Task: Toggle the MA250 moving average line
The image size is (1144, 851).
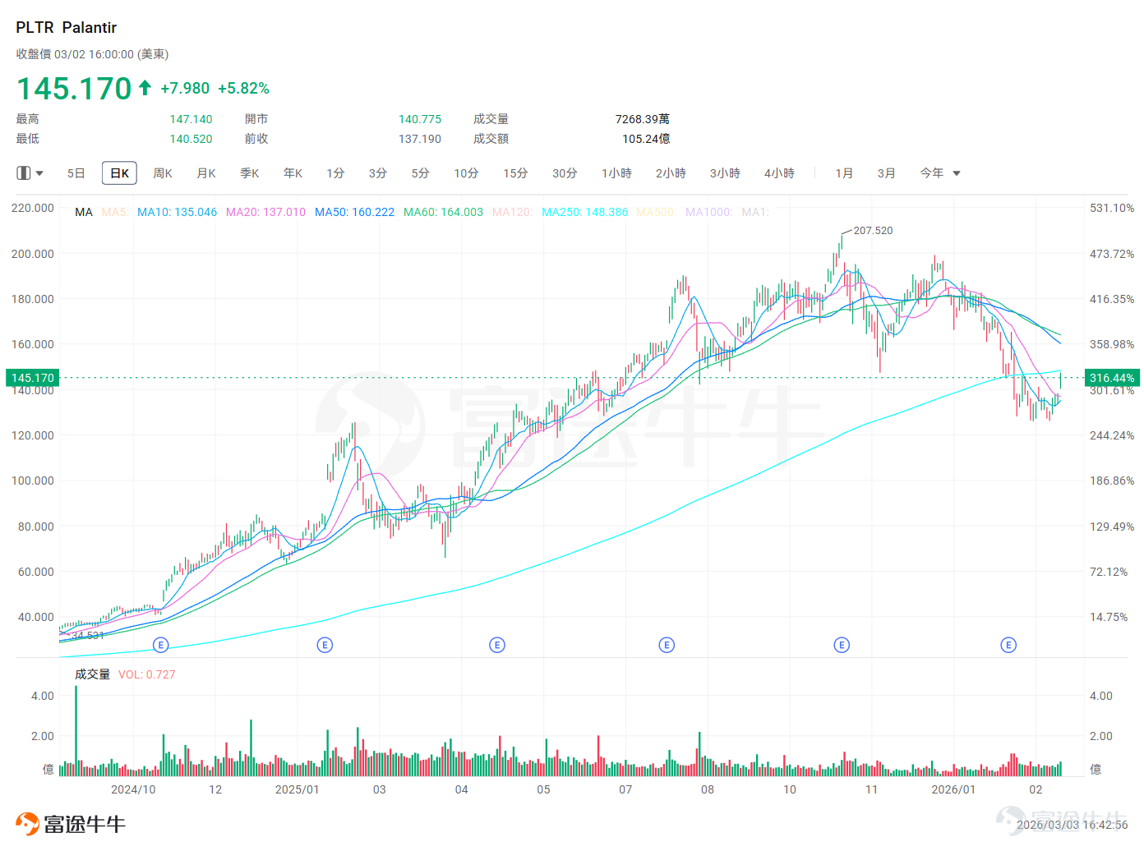Action: 585,212
